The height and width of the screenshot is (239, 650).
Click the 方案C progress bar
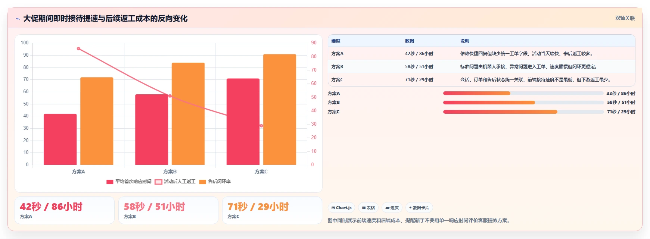(x=523, y=112)
